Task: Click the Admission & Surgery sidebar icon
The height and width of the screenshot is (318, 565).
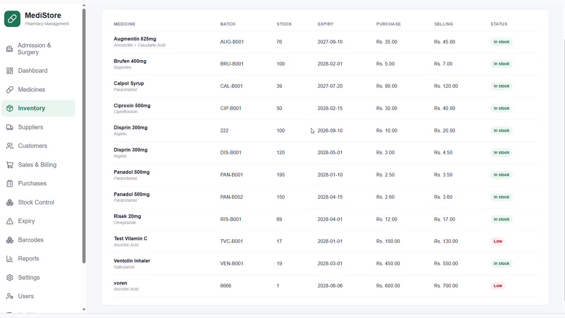Action: pos(9,49)
